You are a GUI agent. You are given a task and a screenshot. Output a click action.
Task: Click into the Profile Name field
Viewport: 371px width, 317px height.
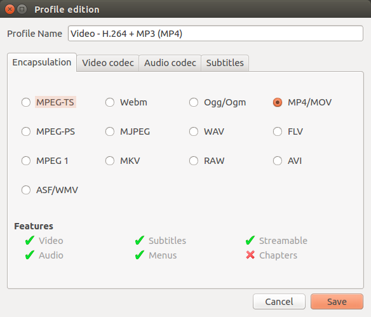pos(215,34)
